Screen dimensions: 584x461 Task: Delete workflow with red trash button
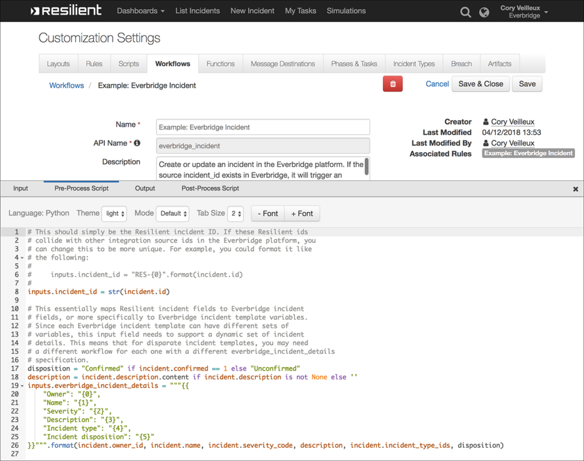pyautogui.click(x=392, y=84)
